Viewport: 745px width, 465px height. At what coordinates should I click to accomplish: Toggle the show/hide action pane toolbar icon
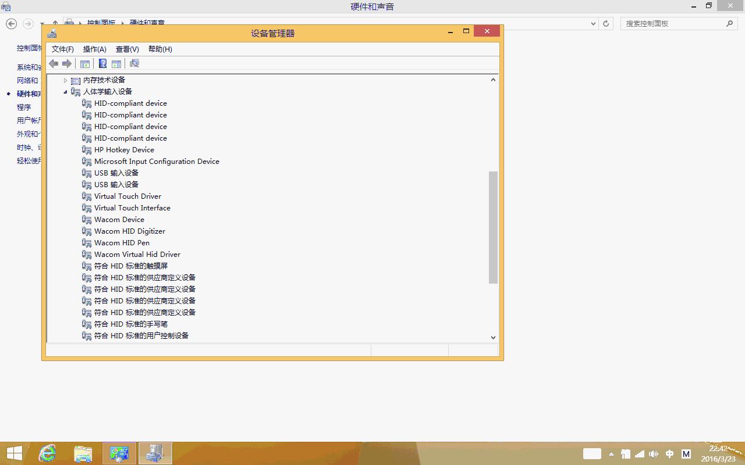[x=116, y=64]
